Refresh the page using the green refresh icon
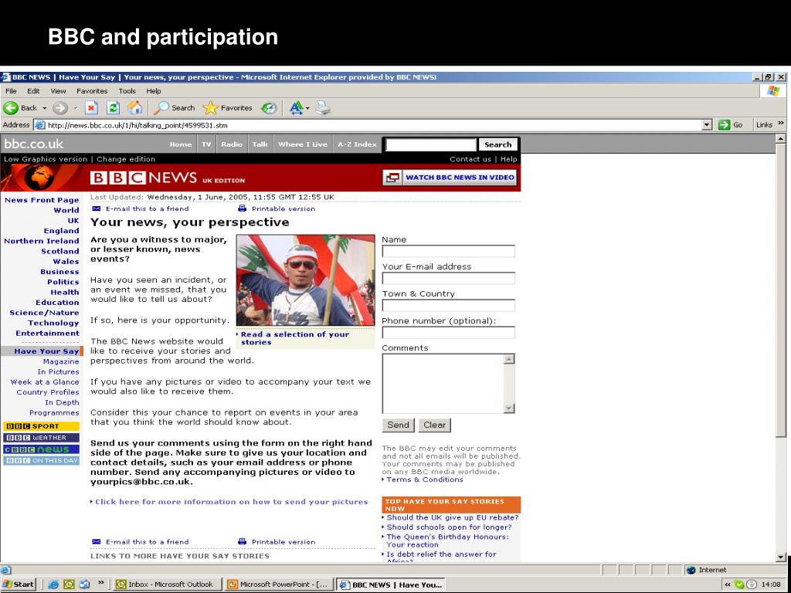This screenshot has width=791, height=593. 114,107
